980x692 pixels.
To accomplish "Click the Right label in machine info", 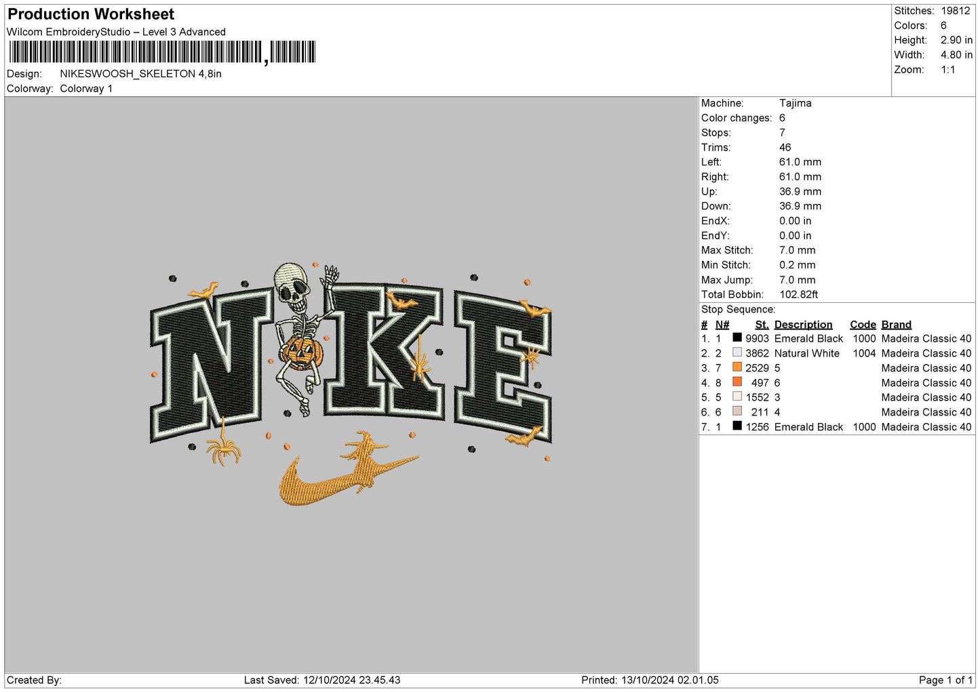I will (x=715, y=177).
